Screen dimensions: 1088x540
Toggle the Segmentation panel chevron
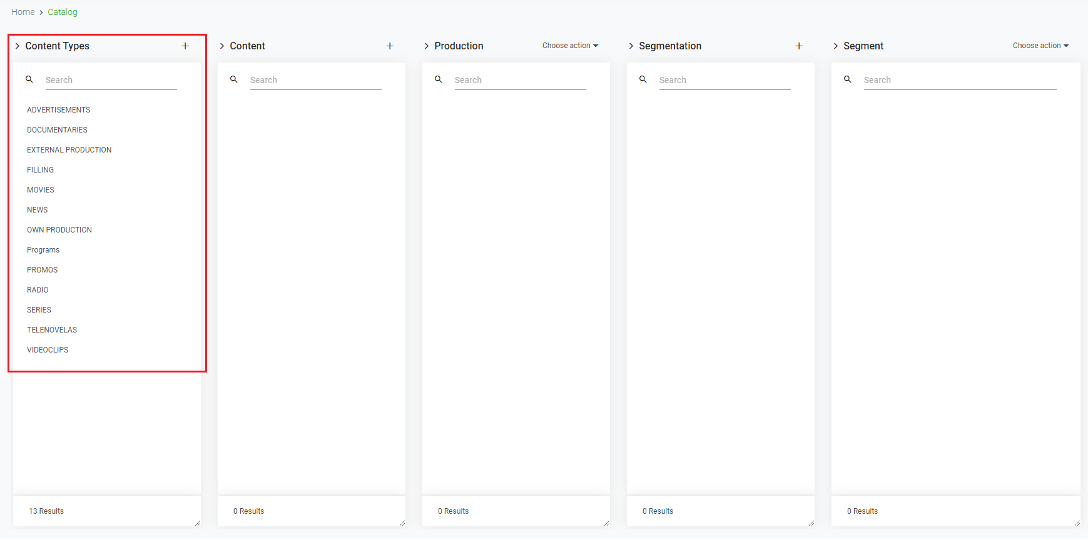pos(631,46)
